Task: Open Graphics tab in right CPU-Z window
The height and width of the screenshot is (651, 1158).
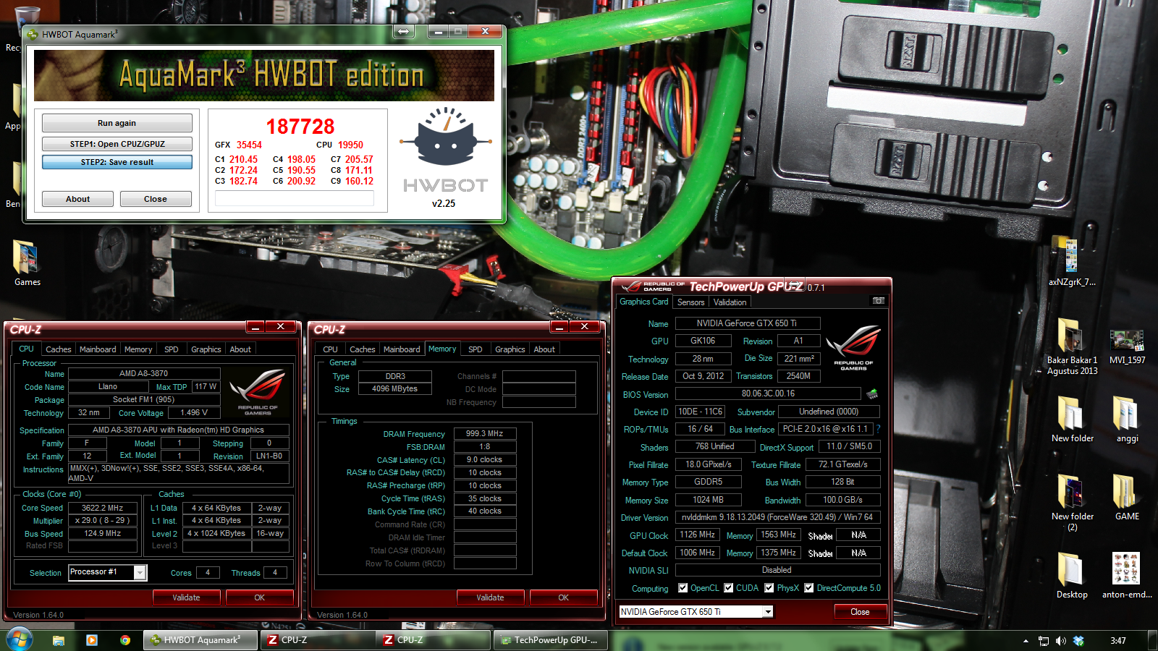Action: pyautogui.click(x=510, y=349)
